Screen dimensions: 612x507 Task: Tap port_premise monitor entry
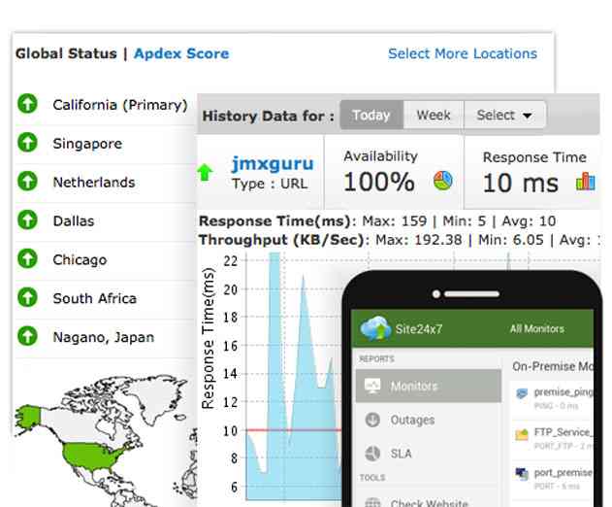[x=553, y=479]
